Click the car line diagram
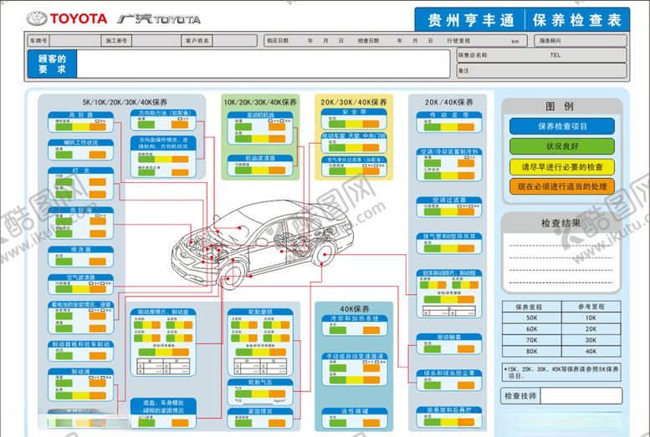 click(x=263, y=244)
